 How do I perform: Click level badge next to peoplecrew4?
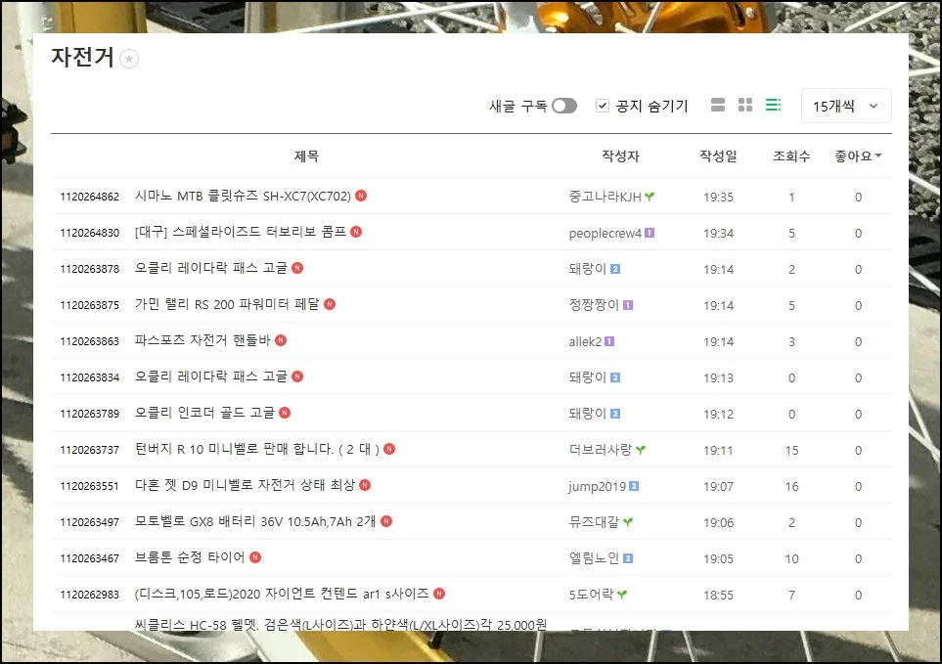(x=650, y=233)
